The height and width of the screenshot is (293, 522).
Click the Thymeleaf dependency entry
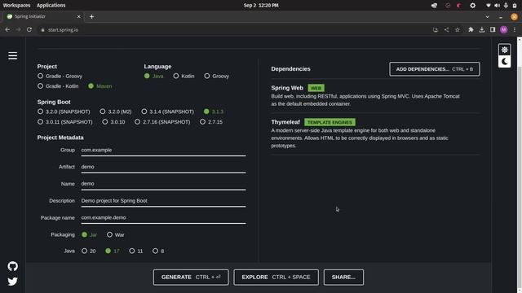(375, 133)
